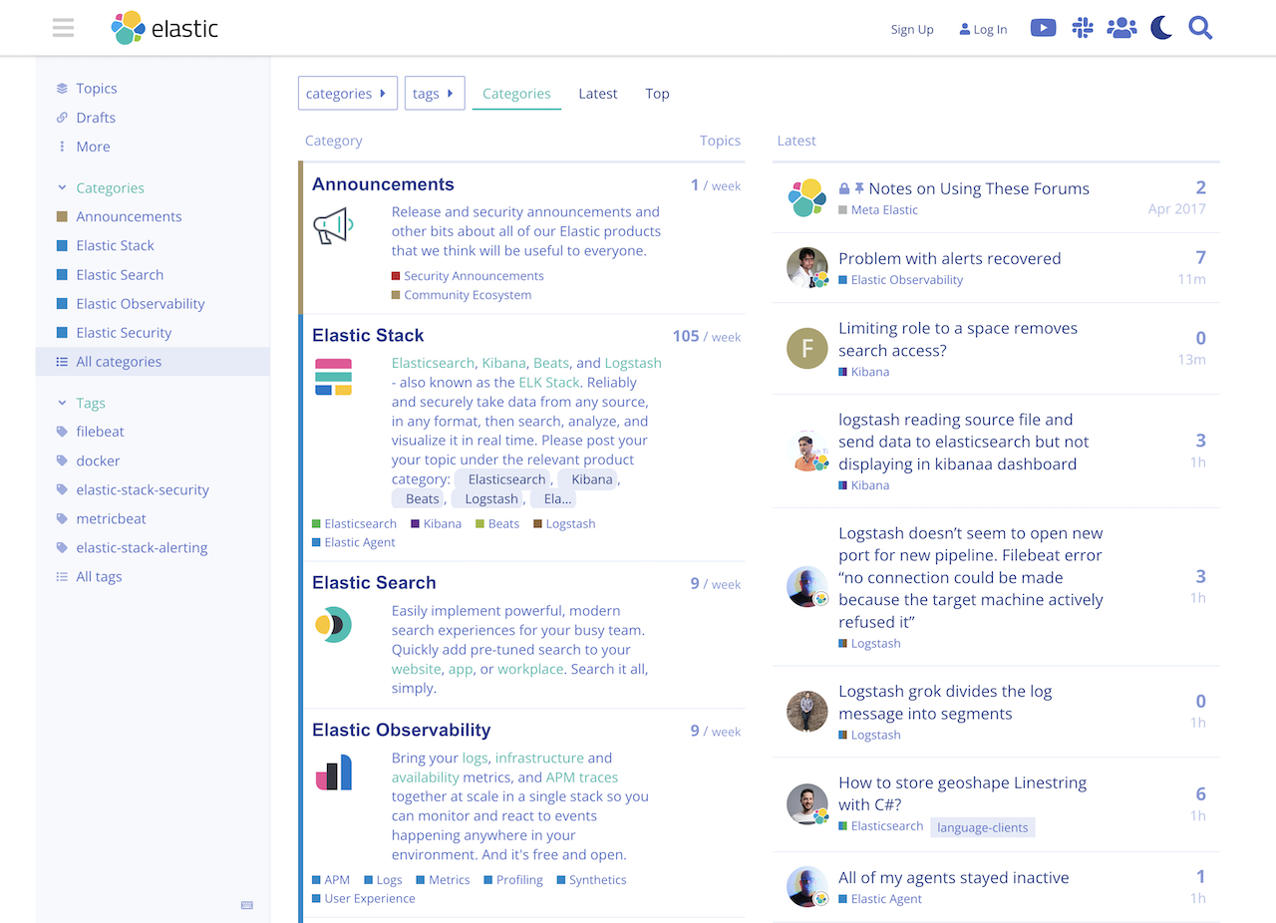This screenshot has height=923, width=1276.
Task: Click the YouTube icon in header
Action: pyautogui.click(x=1043, y=28)
